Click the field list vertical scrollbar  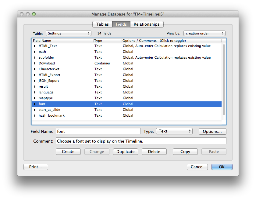click(224, 79)
